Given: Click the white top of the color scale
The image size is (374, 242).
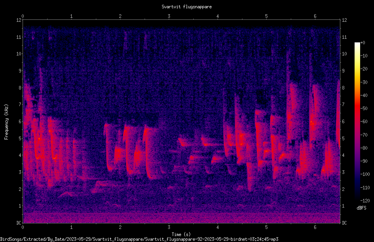Looking at the screenshot, I should click(357, 44).
